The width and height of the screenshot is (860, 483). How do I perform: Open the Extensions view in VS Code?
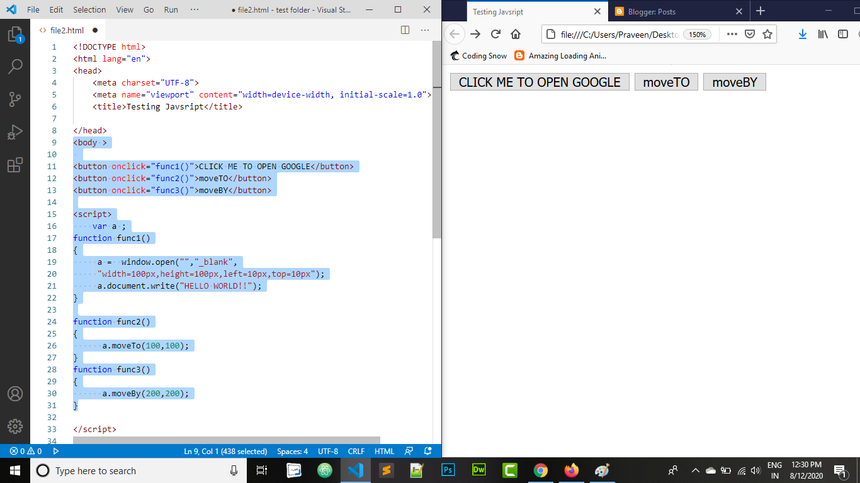click(x=13, y=165)
